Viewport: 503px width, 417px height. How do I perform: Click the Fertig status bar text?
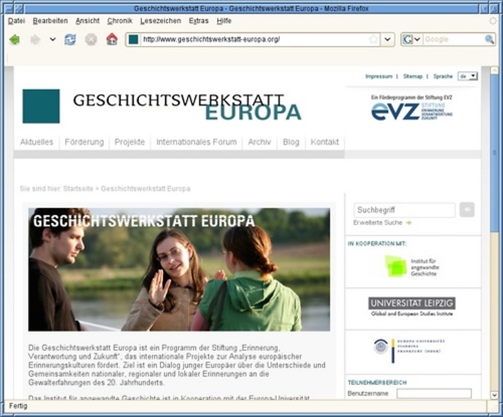[x=18, y=406]
